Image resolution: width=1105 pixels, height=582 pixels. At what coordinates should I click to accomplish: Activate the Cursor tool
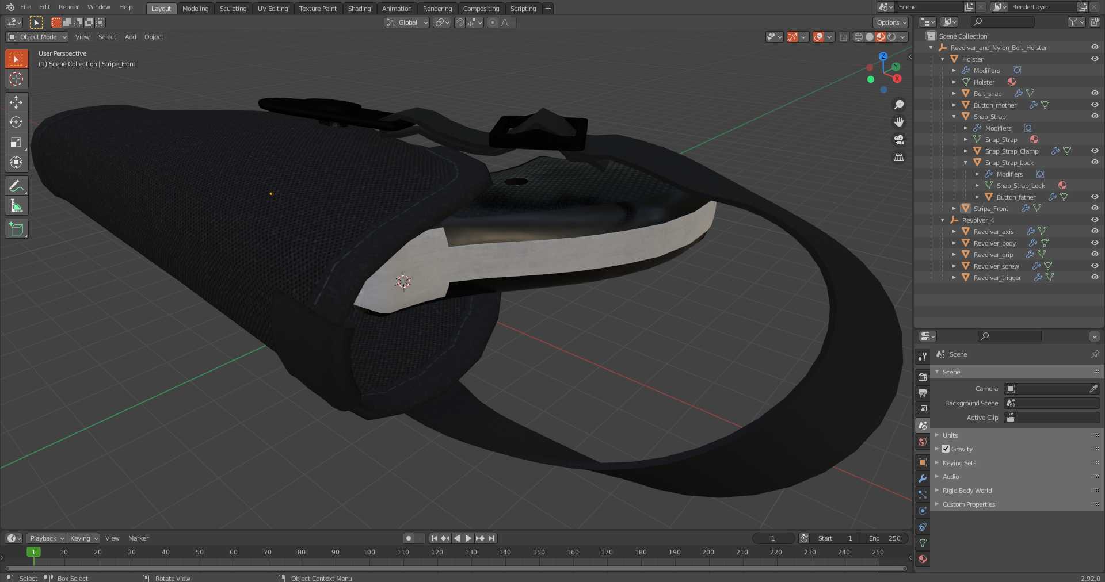(x=17, y=79)
